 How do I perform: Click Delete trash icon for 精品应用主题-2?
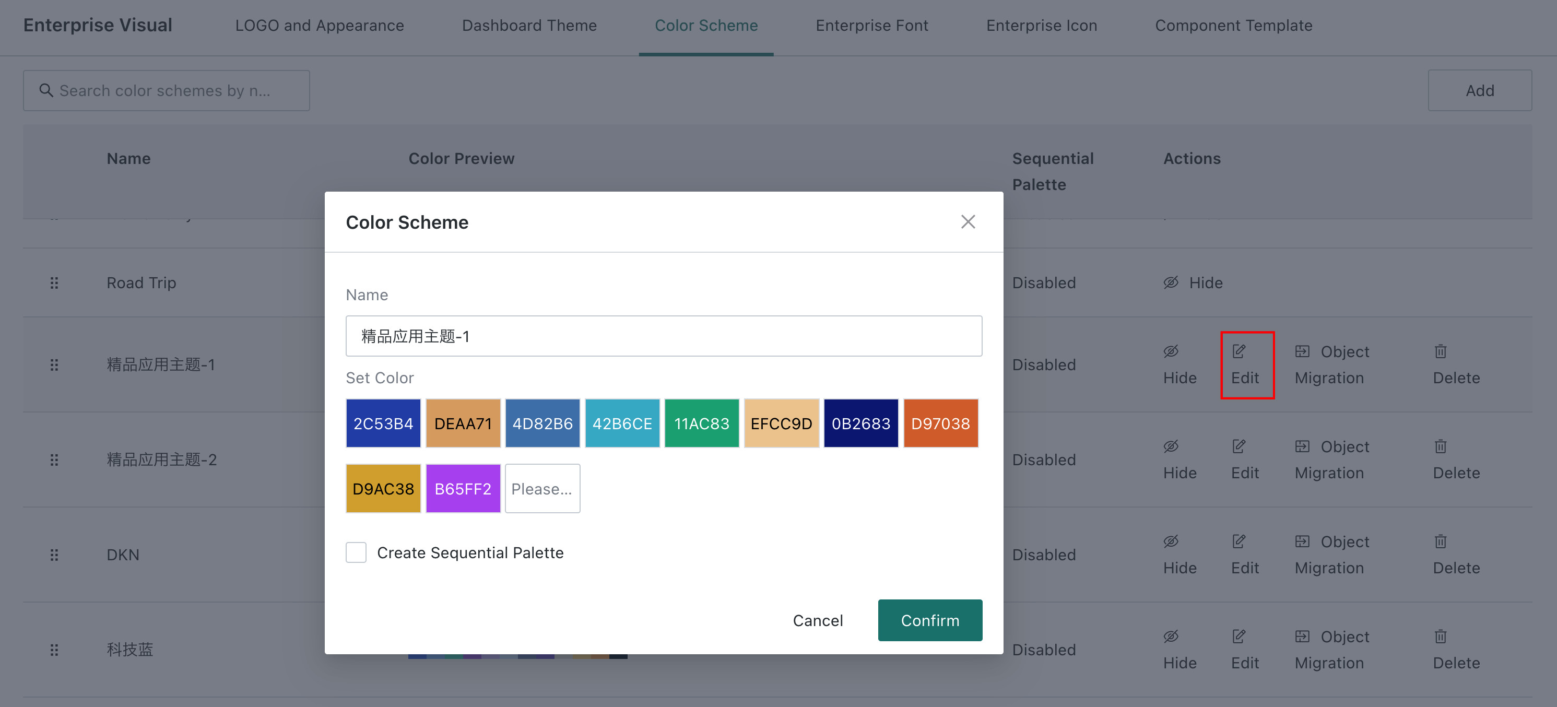point(1441,446)
